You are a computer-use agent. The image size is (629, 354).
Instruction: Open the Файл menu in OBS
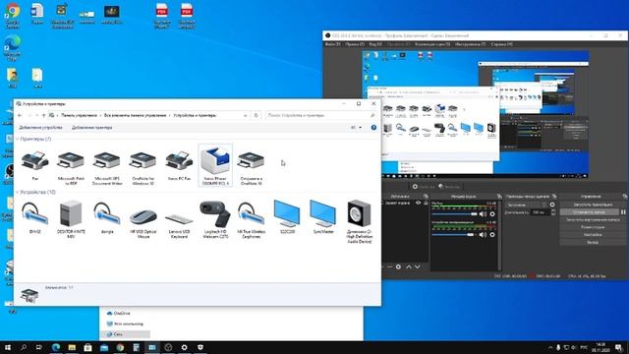click(332, 44)
